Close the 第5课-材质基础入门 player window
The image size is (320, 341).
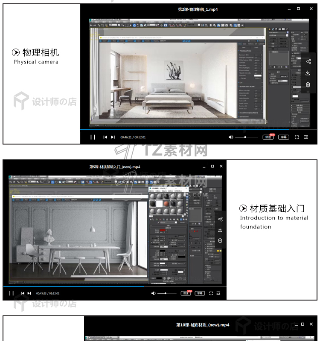coord(221,166)
